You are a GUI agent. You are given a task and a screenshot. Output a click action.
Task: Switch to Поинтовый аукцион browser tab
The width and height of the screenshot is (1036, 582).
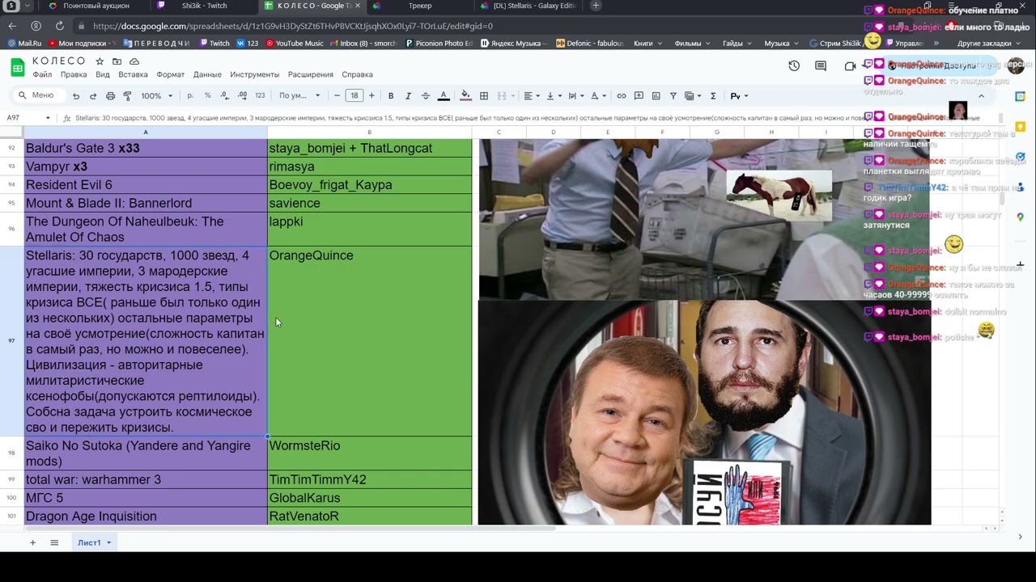[95, 6]
